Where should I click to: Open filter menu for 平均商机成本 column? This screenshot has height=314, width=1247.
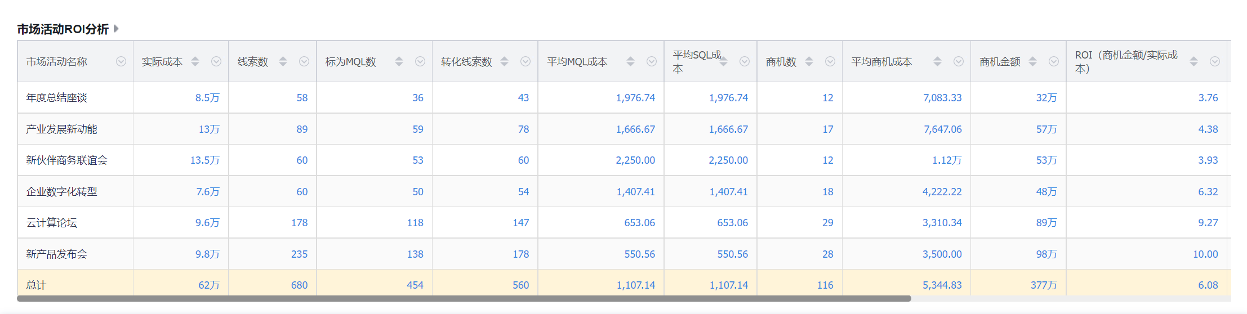959,61
